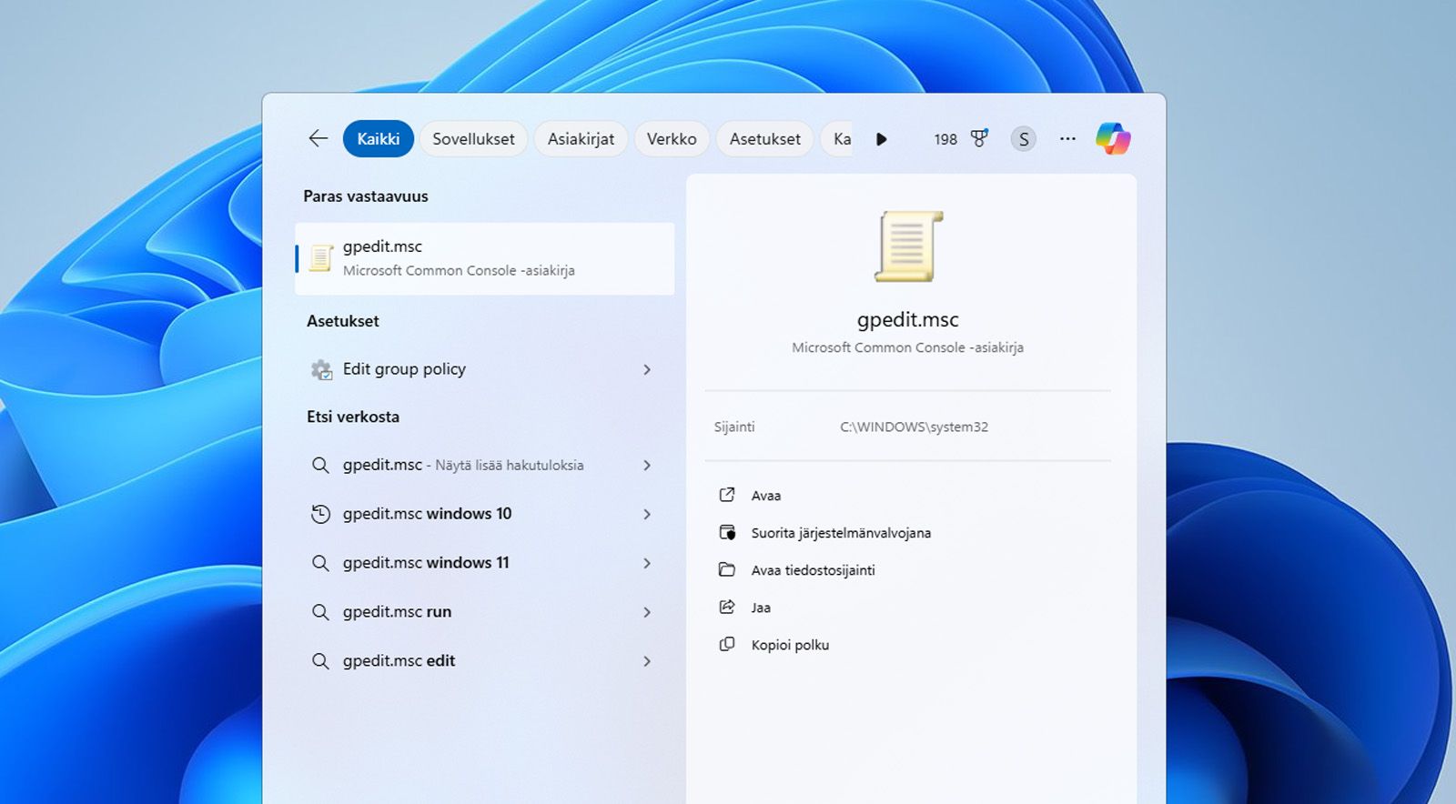Click the large gpedit.msc document icon in preview
This screenshot has height=804, width=1456.
[x=908, y=246]
